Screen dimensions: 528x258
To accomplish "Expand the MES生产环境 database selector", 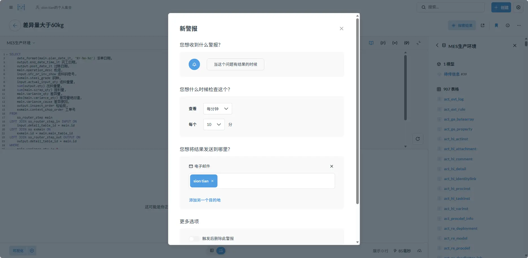I will [21, 43].
